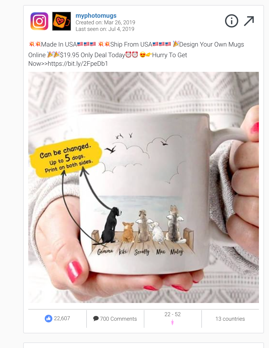Click the dog names on the mug
Screen dimensions: 269x348
(140, 252)
